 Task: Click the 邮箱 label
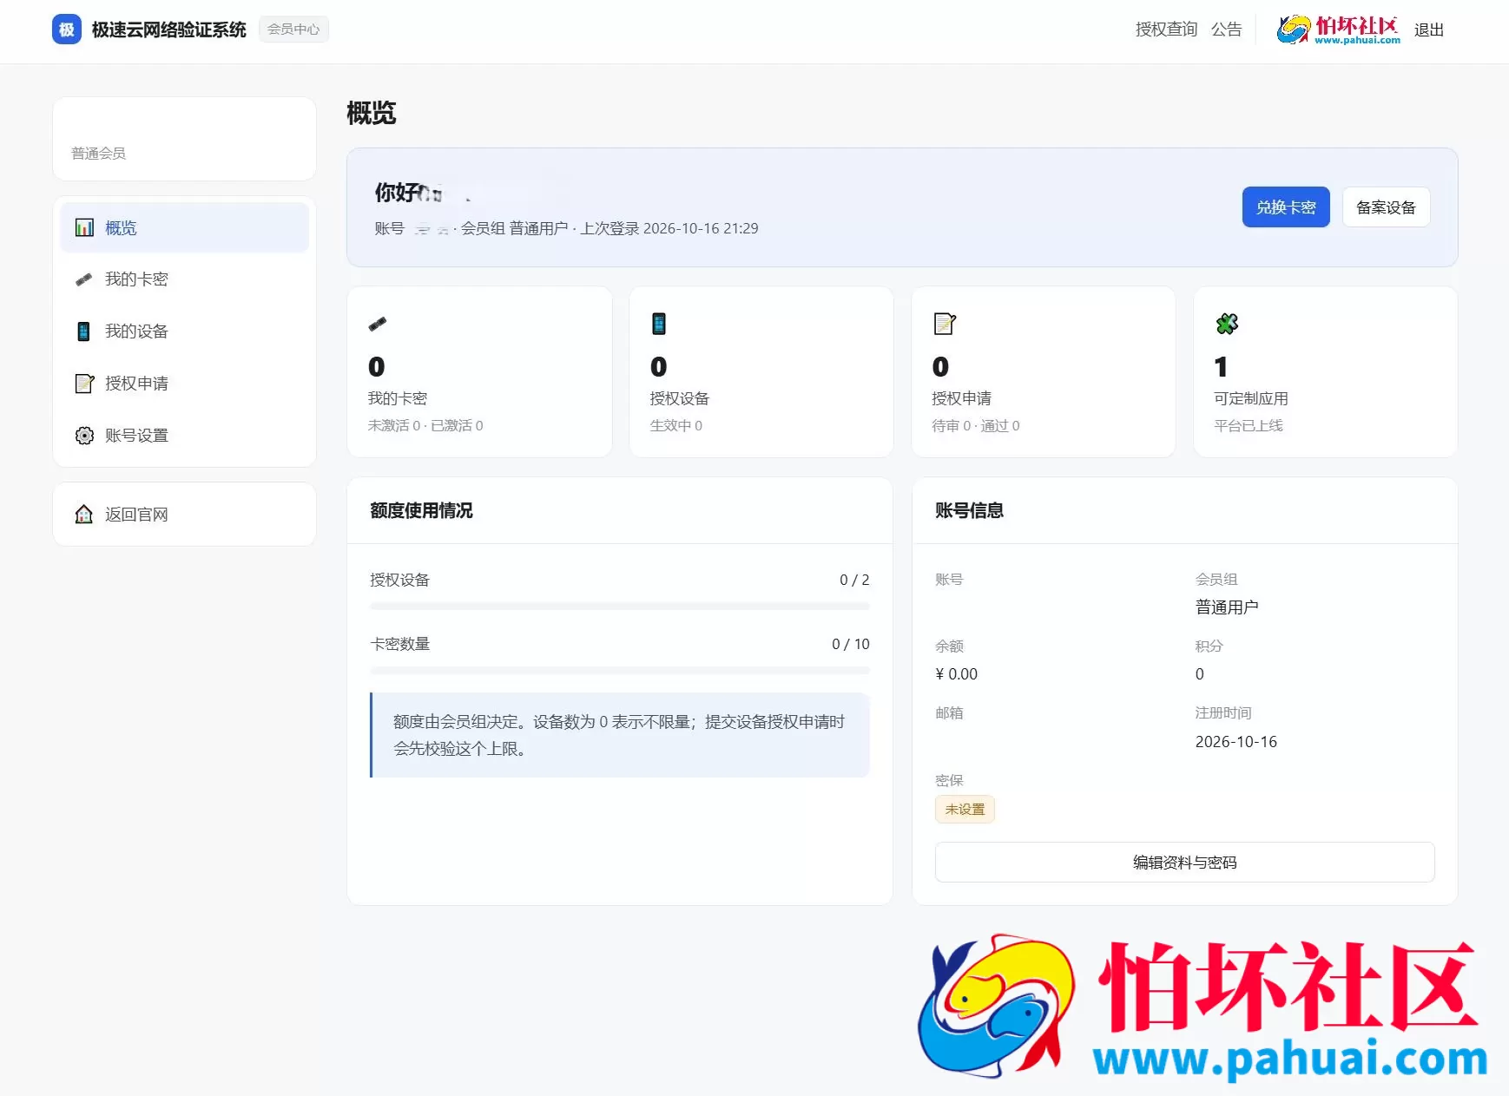[x=949, y=712]
